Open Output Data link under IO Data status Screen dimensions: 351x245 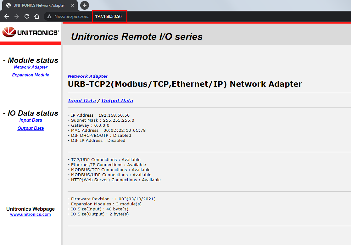click(31, 128)
